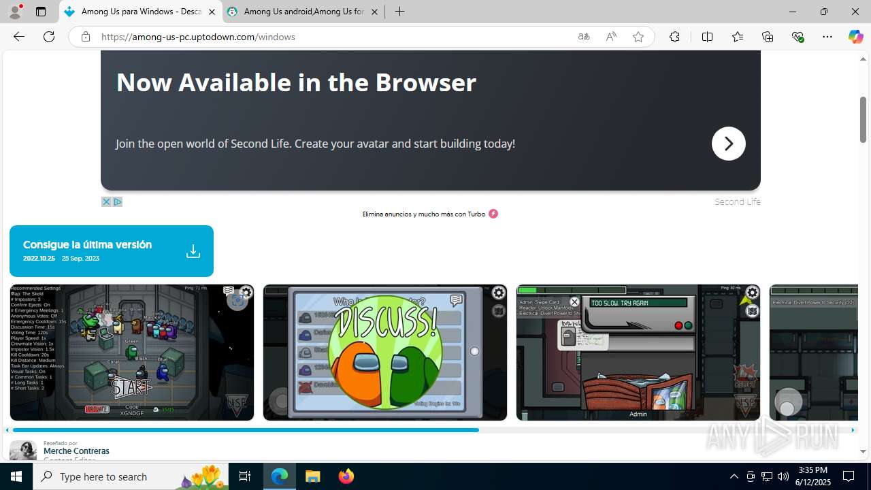Open Extensions puzzle icon

point(674,37)
